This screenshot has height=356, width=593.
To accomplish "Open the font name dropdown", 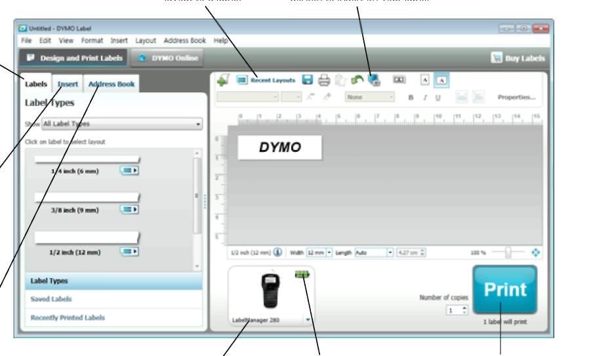I will tap(248, 97).
